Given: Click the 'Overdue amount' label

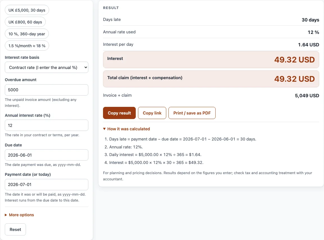Looking at the screenshot, I should [21, 80].
